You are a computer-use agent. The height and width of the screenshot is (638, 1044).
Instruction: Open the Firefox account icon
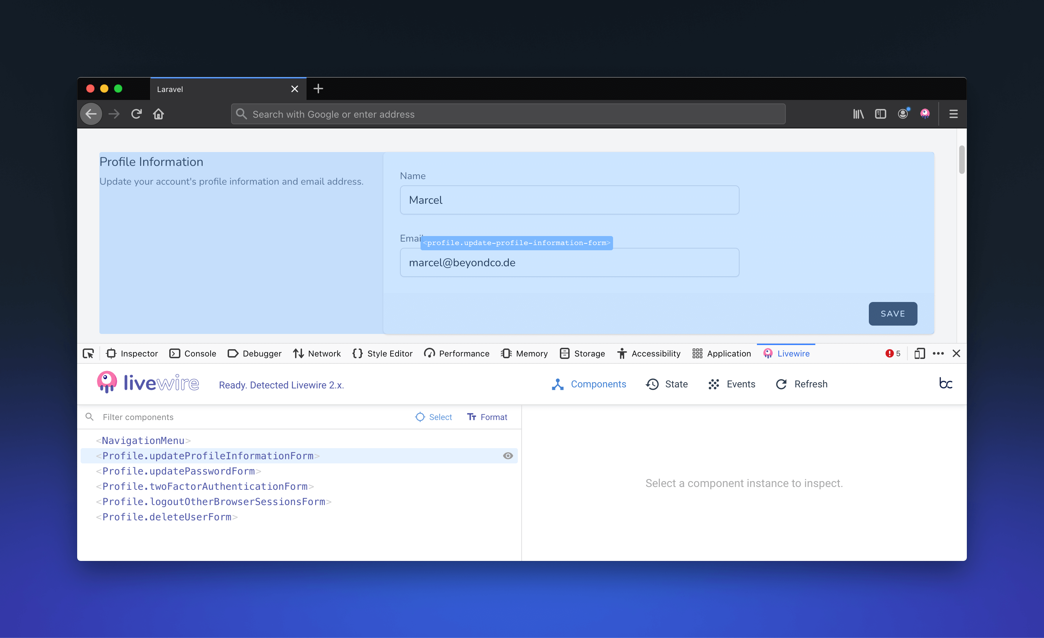pyautogui.click(x=903, y=114)
